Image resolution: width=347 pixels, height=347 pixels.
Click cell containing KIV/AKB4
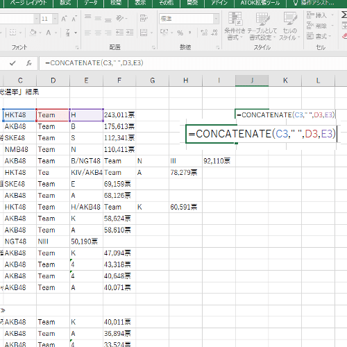click(86, 173)
